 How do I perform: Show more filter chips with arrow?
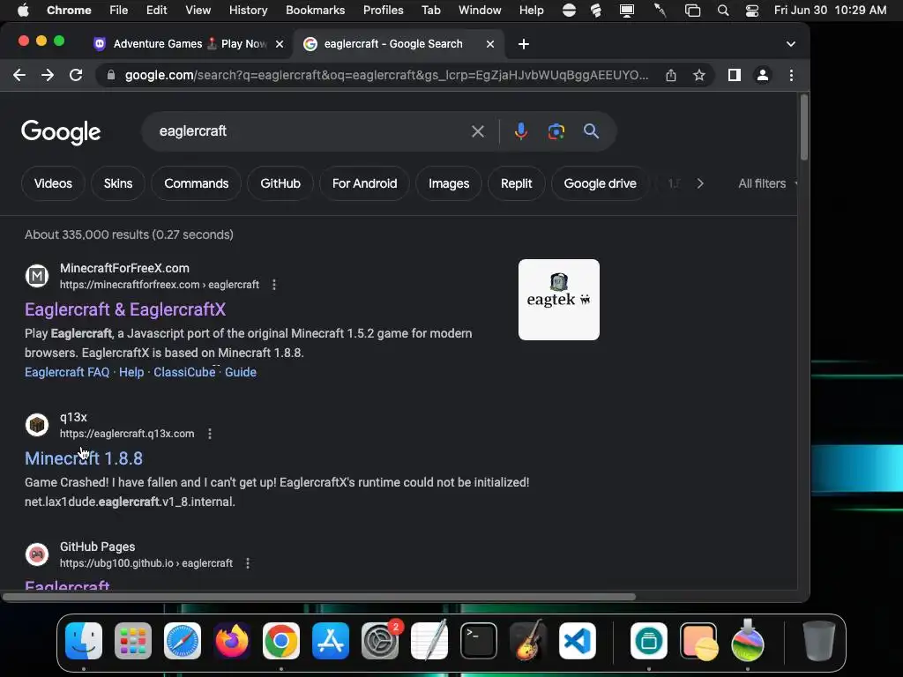pos(700,183)
